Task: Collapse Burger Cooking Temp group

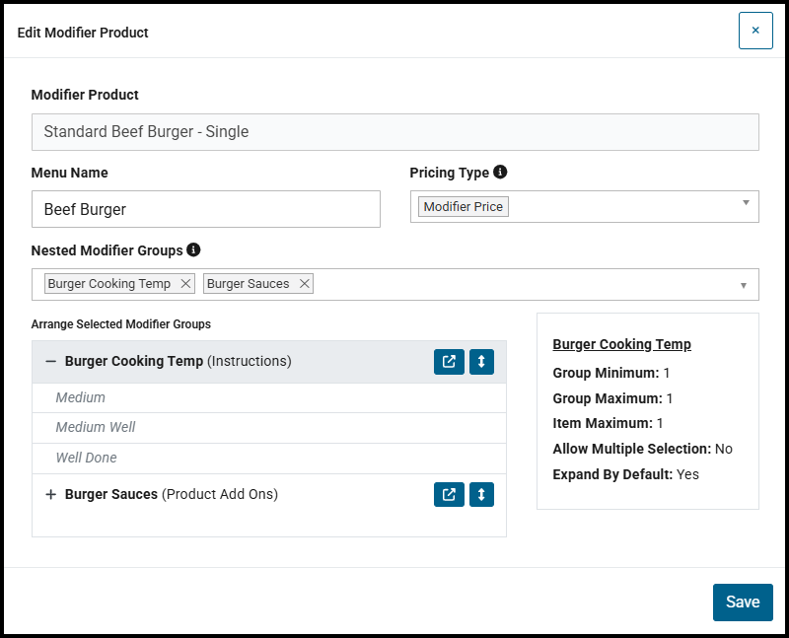Action: click(x=50, y=361)
